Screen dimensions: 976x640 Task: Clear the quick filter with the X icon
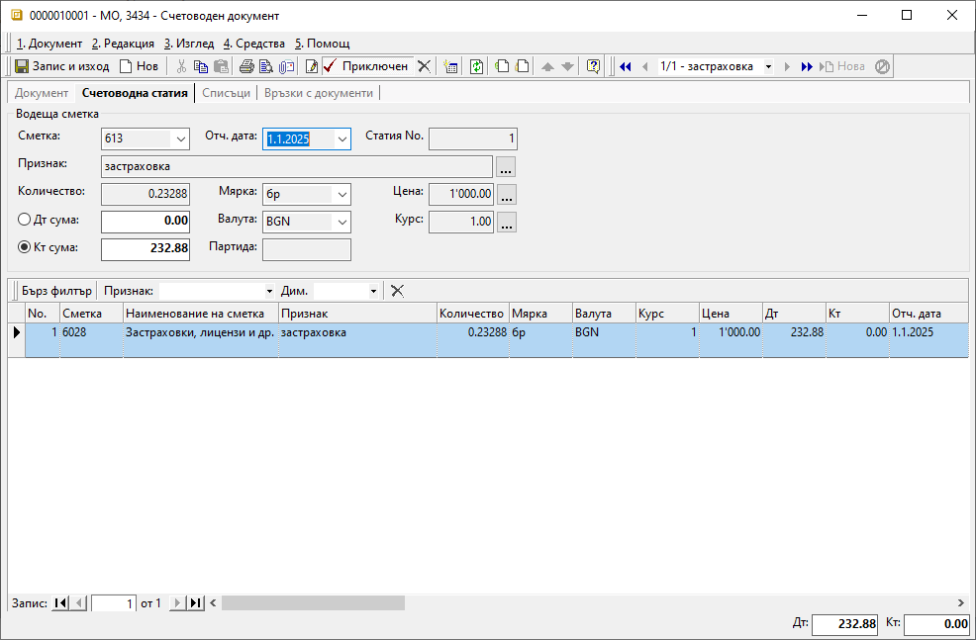click(x=397, y=291)
